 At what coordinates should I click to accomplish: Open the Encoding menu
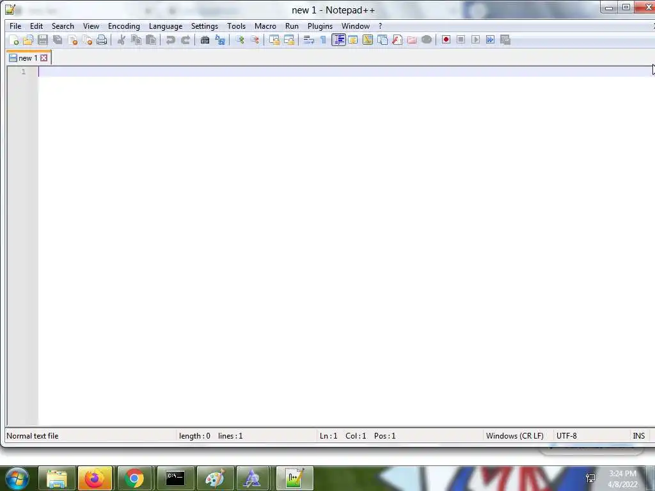[123, 26]
